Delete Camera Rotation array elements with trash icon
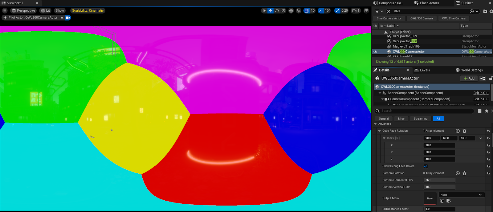The image size is (493, 212). click(464, 173)
